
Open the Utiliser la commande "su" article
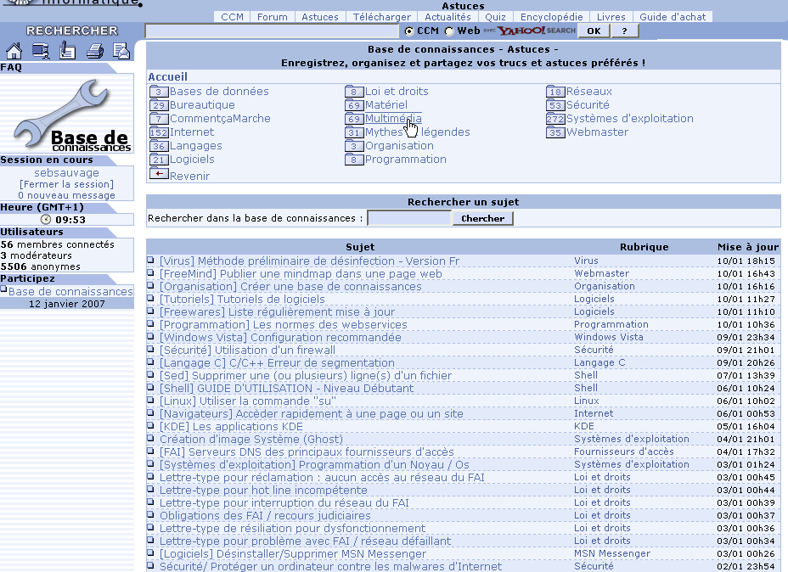248,401
